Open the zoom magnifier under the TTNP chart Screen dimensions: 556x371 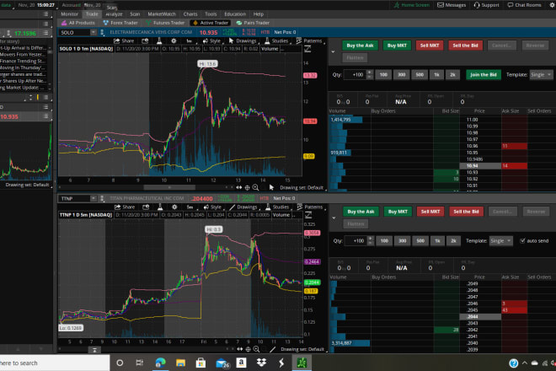(256, 349)
